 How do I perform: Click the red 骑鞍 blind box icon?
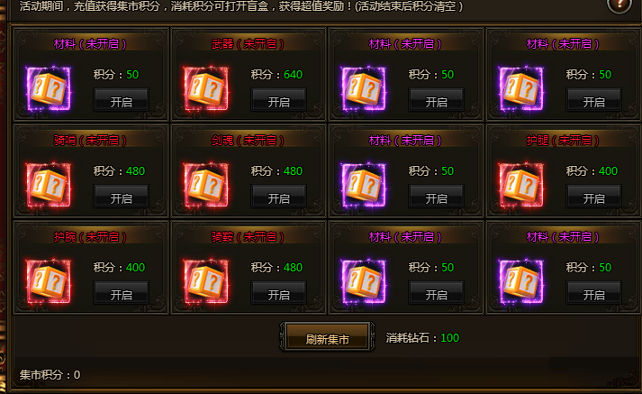[x=206, y=281]
